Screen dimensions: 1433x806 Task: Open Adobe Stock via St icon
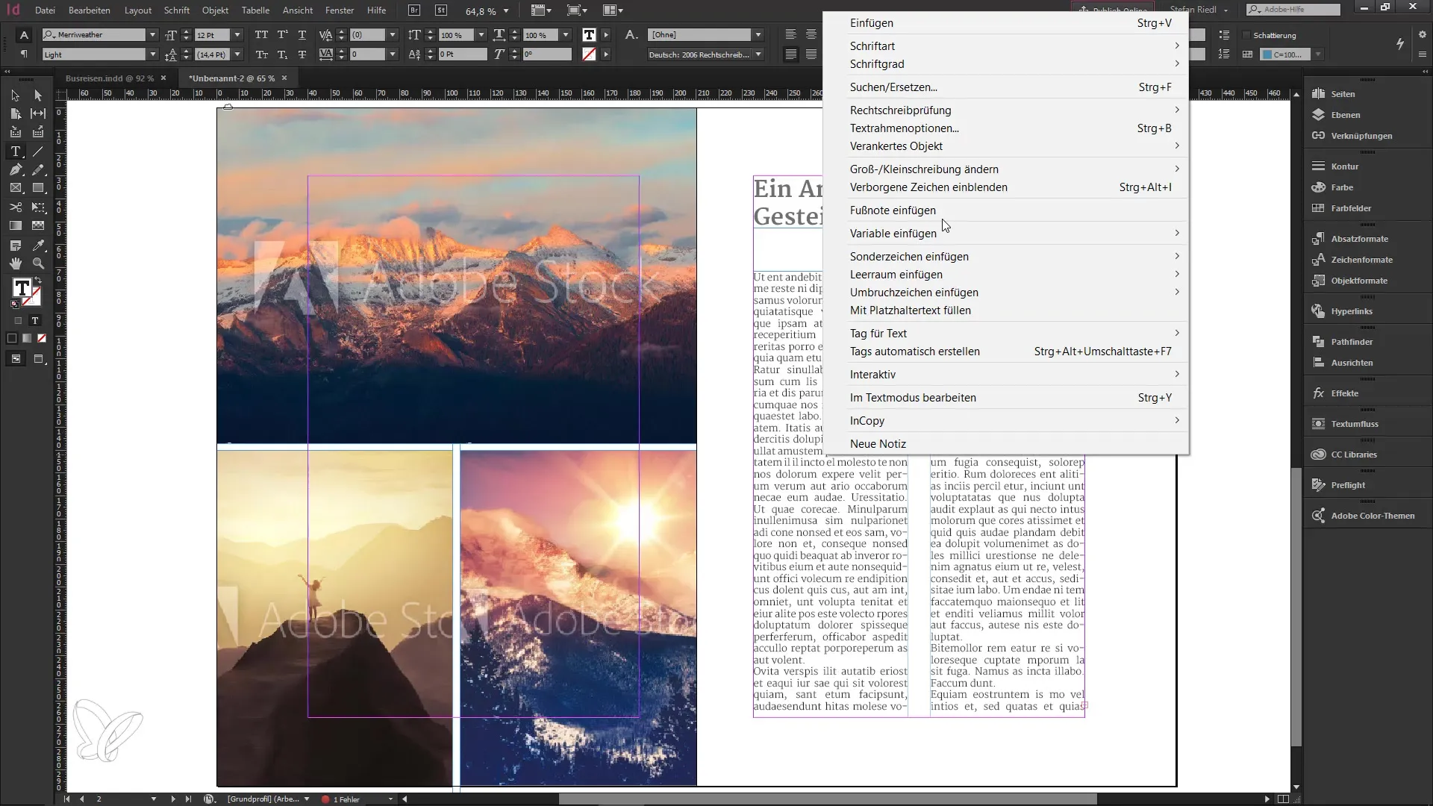[441, 10]
